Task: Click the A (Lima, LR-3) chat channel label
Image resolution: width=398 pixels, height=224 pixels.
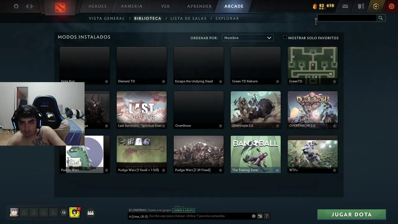Action: coord(138,216)
